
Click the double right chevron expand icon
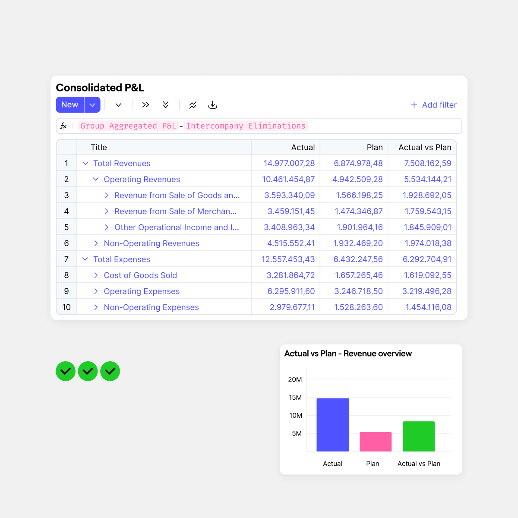pyautogui.click(x=145, y=105)
